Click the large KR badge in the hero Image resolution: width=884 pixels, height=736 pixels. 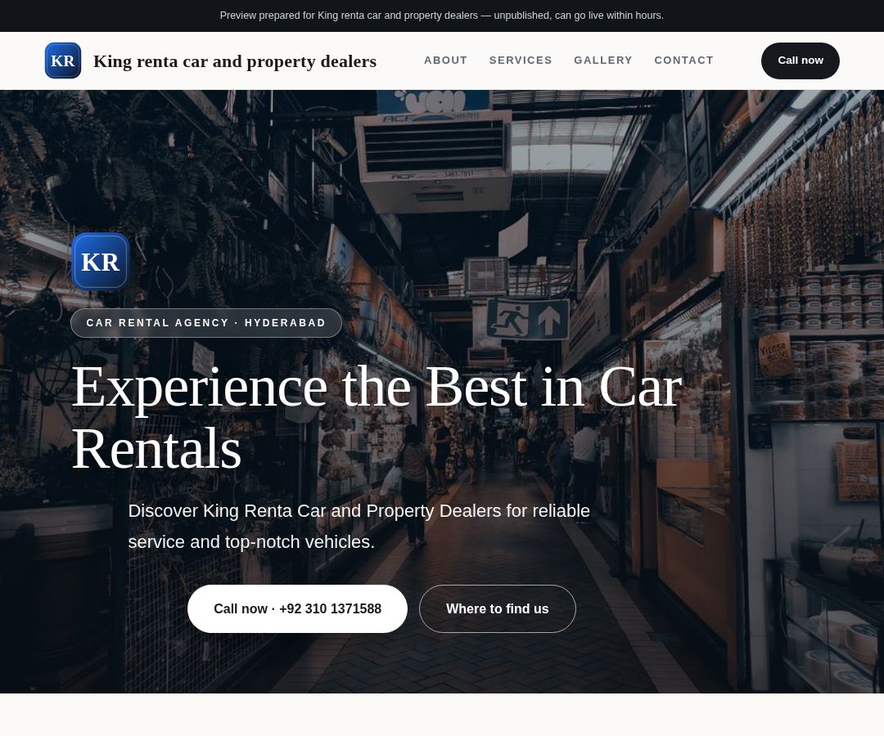(101, 262)
